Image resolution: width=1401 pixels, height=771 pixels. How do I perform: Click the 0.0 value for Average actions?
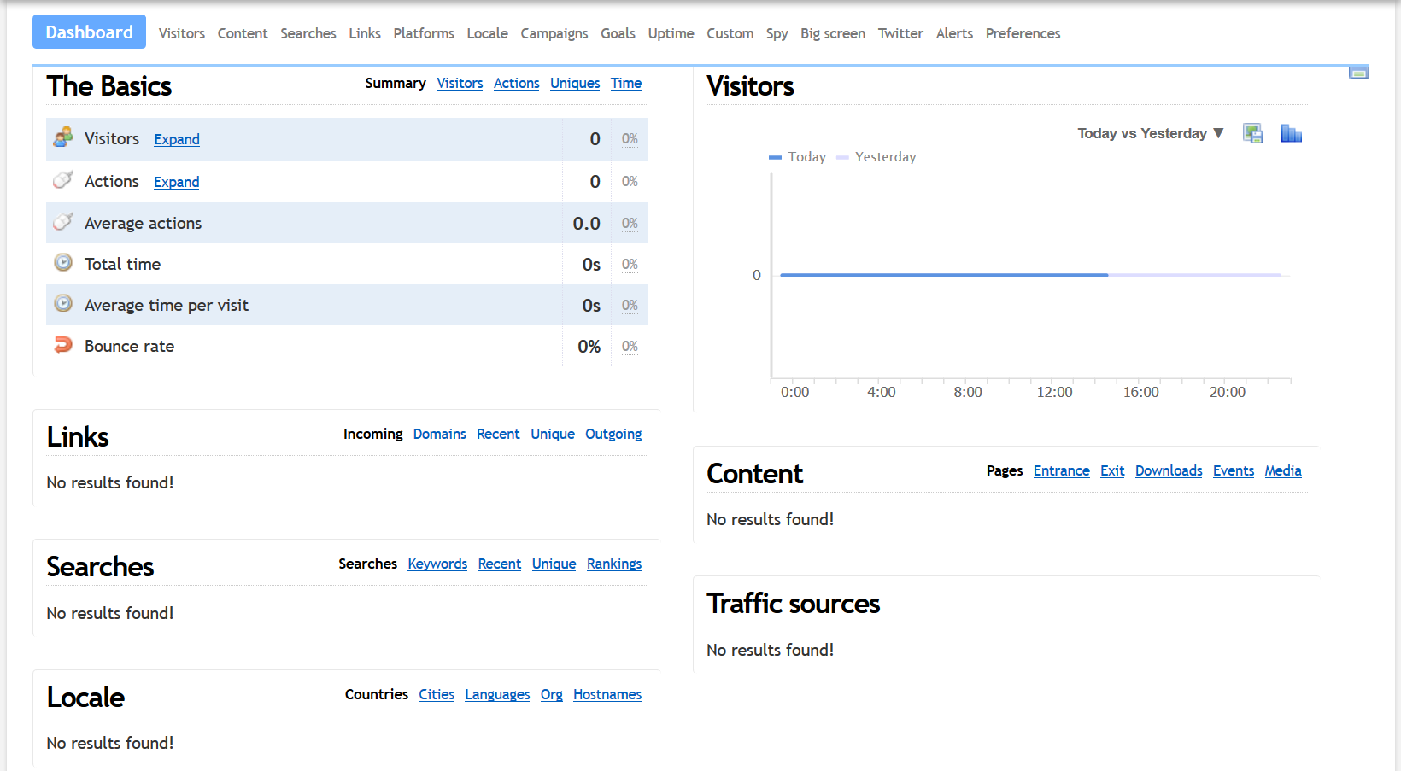(586, 223)
